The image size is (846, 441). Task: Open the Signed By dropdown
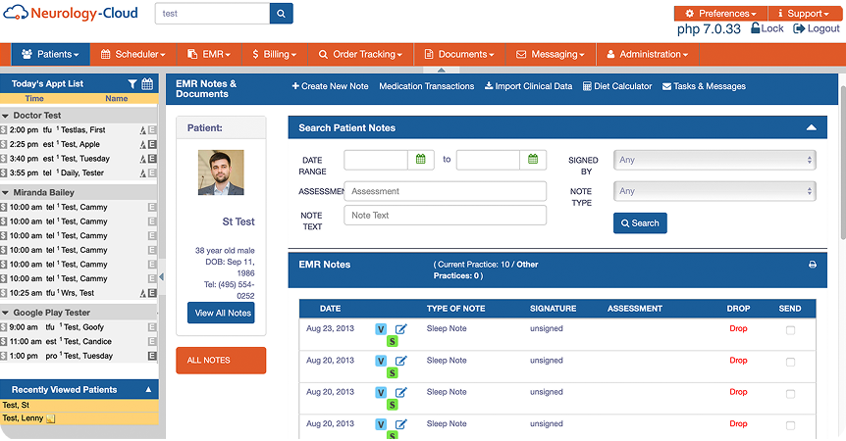tap(714, 160)
